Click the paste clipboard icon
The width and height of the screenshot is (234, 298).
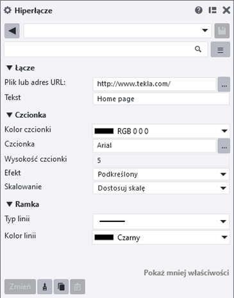78,286
